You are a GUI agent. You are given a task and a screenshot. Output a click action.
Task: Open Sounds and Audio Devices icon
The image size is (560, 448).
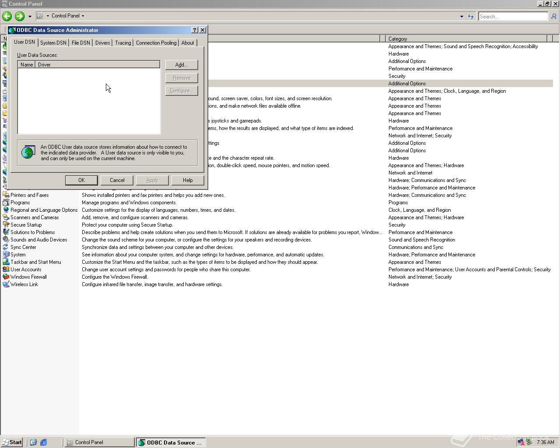(6, 240)
